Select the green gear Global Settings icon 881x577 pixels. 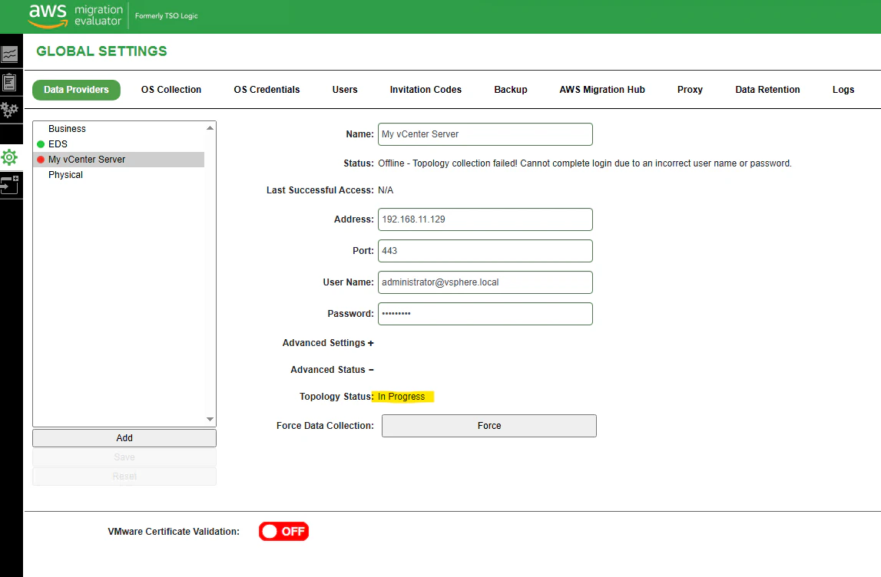click(9, 157)
